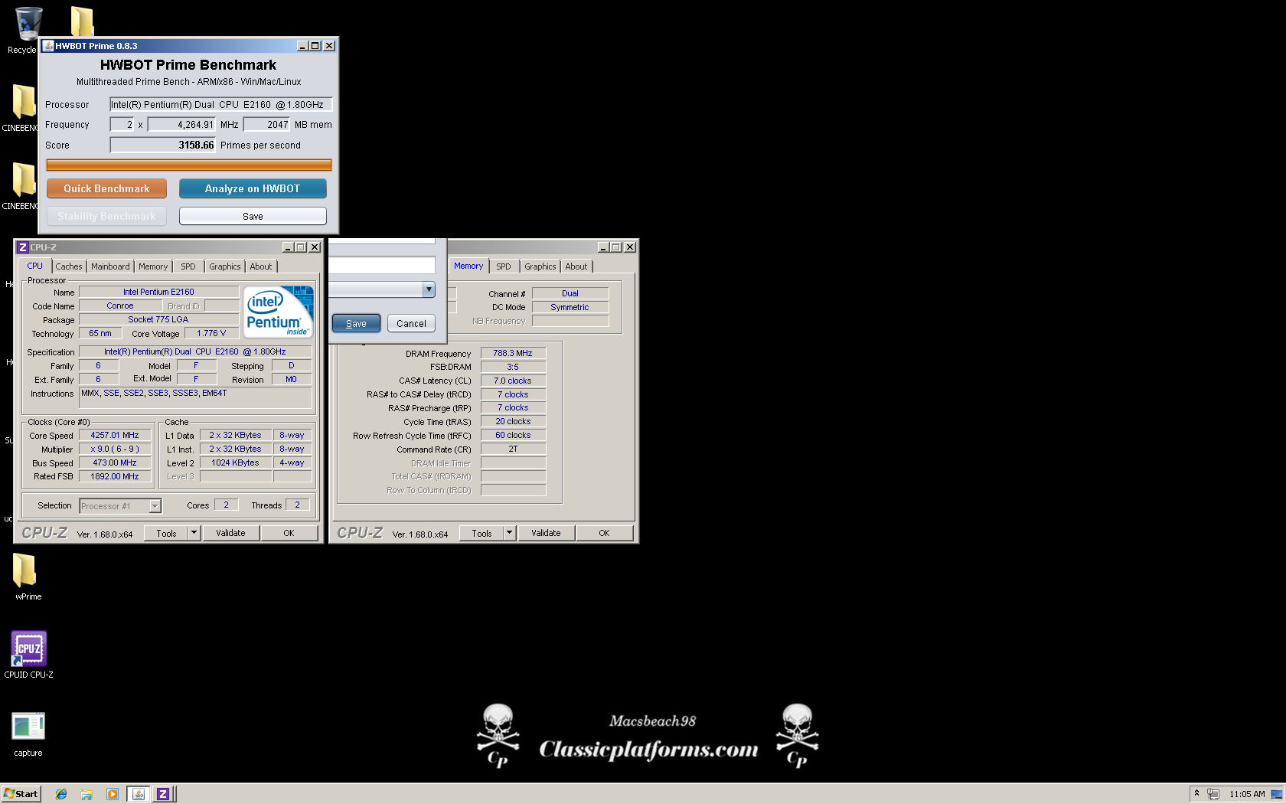Run the Quick Benchmark
The height and width of the screenshot is (804, 1286).
point(106,188)
